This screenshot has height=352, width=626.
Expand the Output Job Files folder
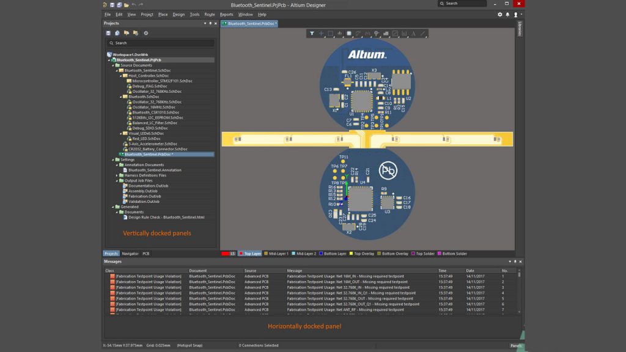point(117,181)
